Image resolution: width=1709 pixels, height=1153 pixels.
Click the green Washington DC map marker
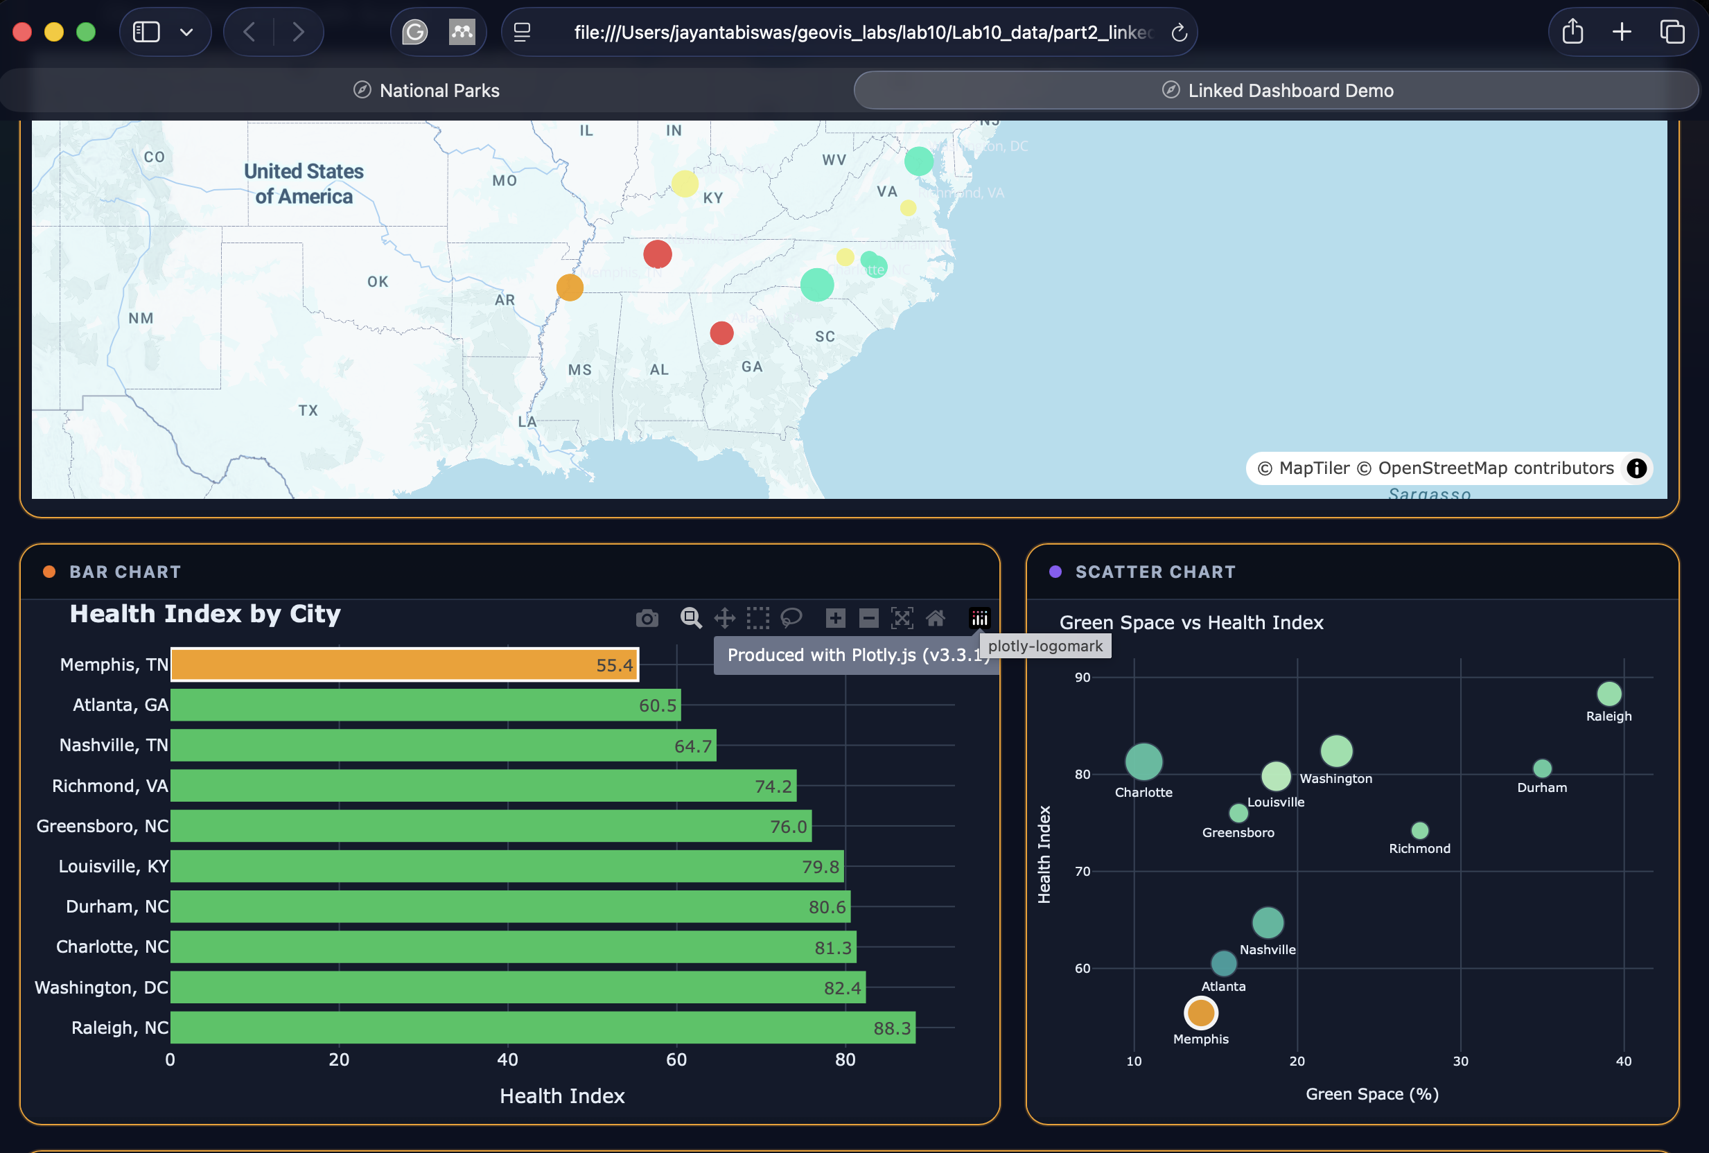(x=918, y=161)
